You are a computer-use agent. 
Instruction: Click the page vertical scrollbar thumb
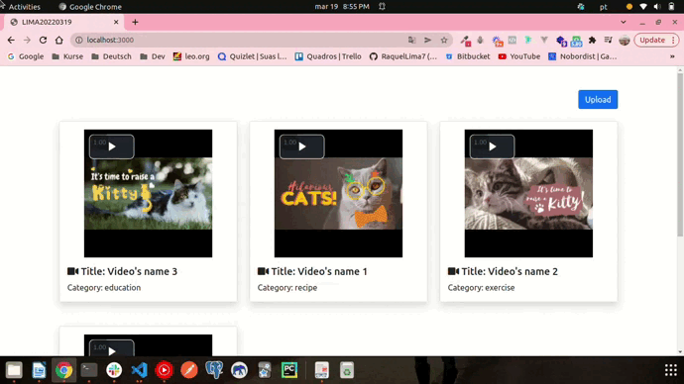pos(680,154)
